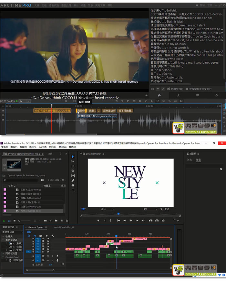This screenshot has width=226, height=281.
Task: Open the Arctime playback speed 1x dropdown
Action: click(25, 101)
